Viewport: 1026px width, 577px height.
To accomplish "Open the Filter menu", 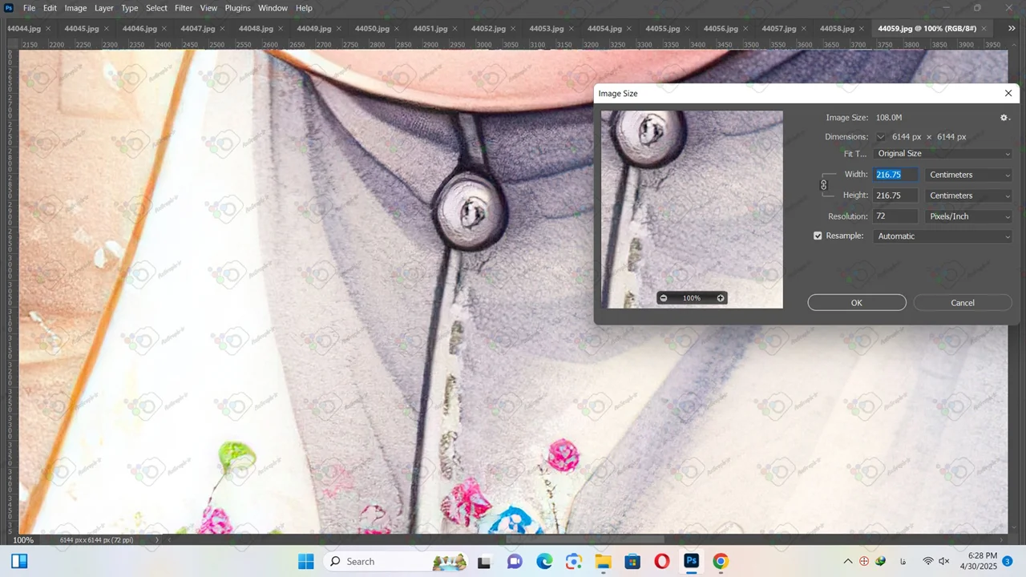I will click(x=184, y=8).
